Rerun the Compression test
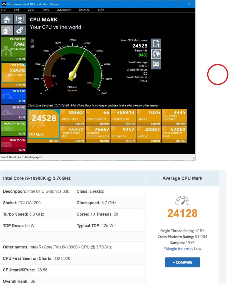The width and height of the screenshot is (239, 284). tap(130, 123)
